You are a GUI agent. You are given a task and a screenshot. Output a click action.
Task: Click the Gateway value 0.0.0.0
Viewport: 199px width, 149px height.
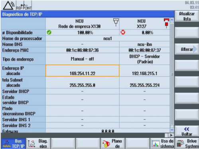(x=108, y=131)
